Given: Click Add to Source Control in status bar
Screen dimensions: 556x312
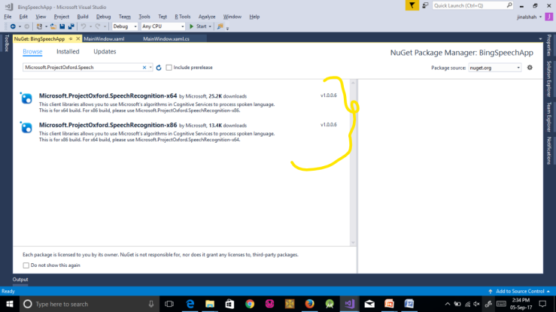Looking at the screenshot, I should point(518,291).
